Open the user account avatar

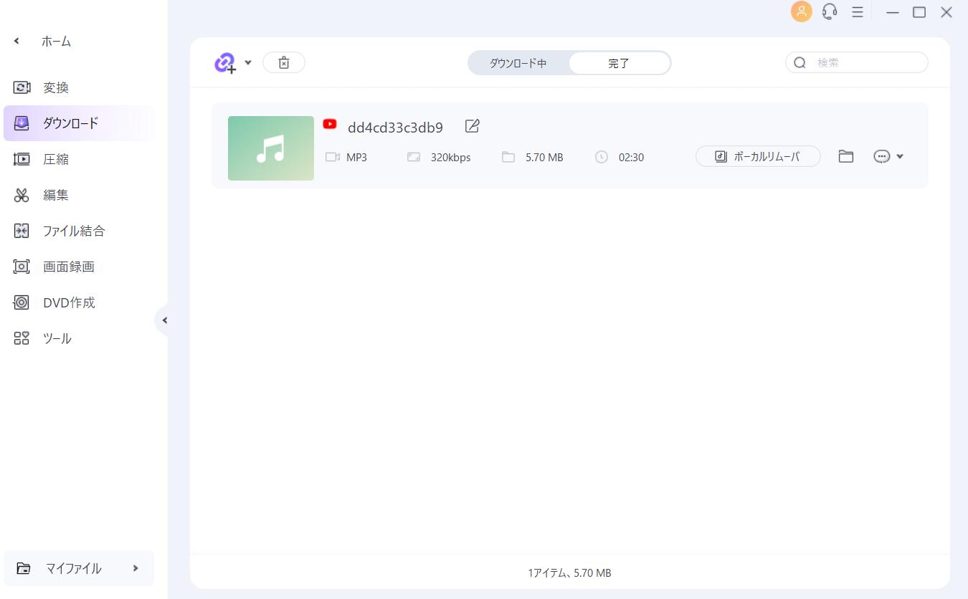[x=802, y=11]
